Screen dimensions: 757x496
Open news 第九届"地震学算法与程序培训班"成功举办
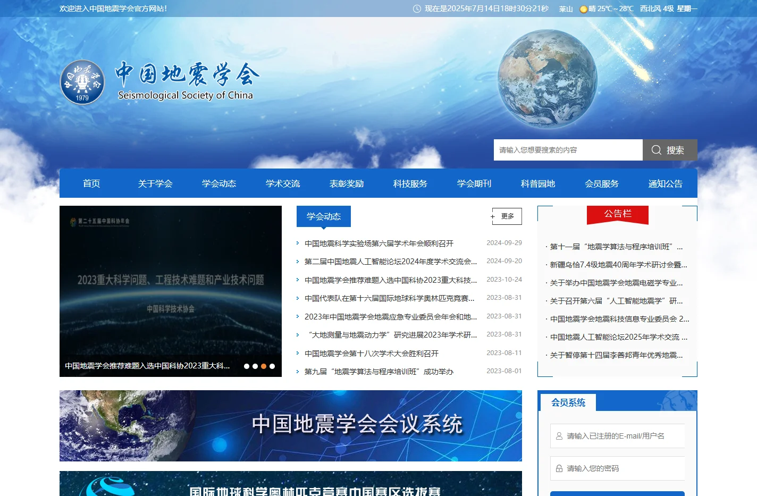(379, 372)
